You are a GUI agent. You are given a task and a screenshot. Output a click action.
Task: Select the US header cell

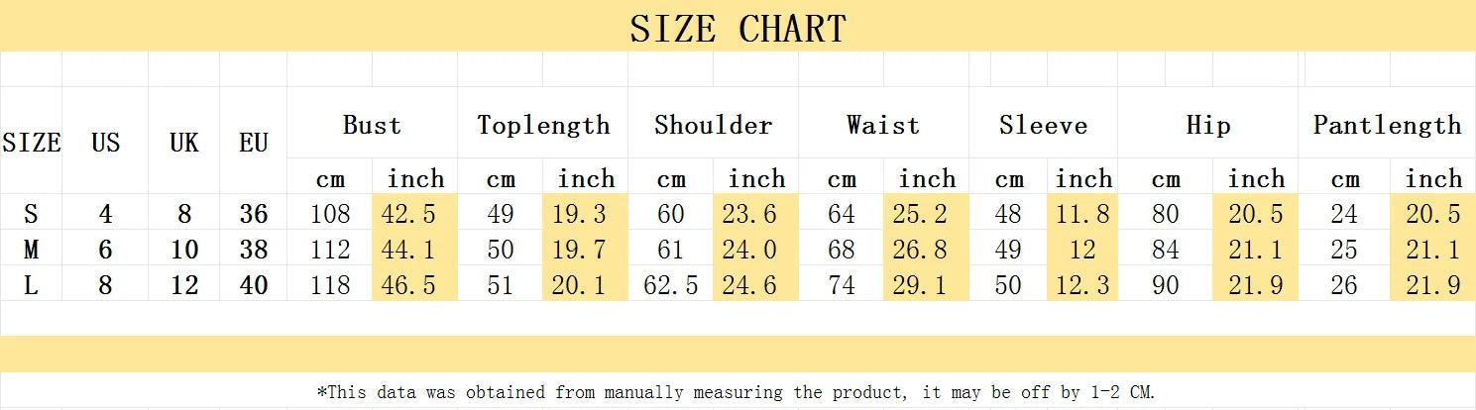click(x=105, y=143)
